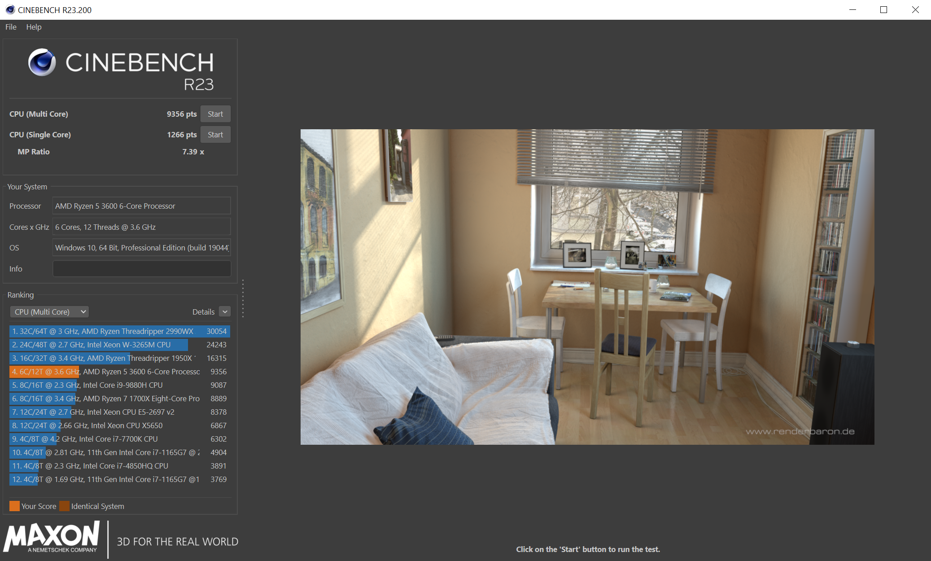Start the CPU Multi Core test

pyautogui.click(x=215, y=114)
